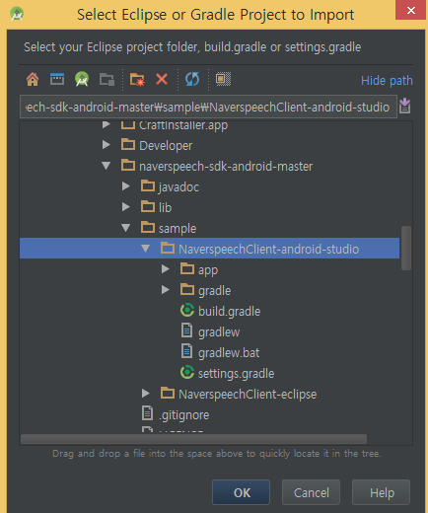Viewport: 428px width, 513px height.
Task: Click the Hide path link
Action: tap(387, 81)
